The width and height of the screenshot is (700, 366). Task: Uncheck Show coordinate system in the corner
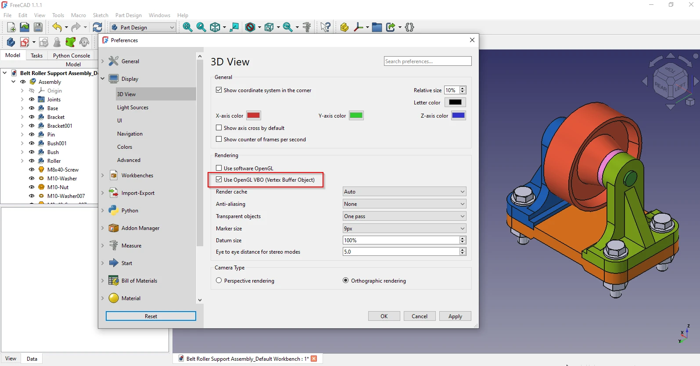coord(219,90)
